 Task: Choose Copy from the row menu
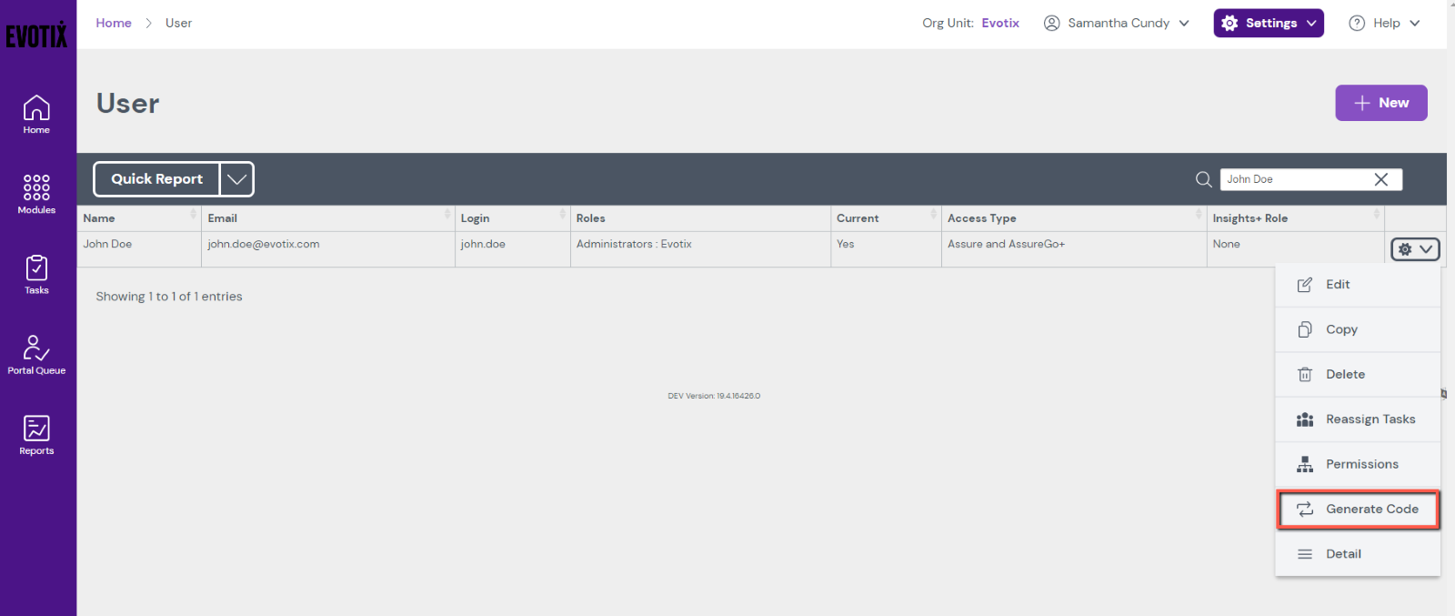pyautogui.click(x=1358, y=329)
